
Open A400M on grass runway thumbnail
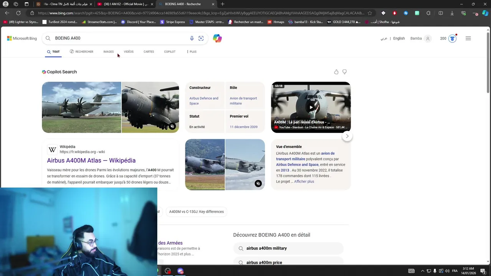click(81, 107)
